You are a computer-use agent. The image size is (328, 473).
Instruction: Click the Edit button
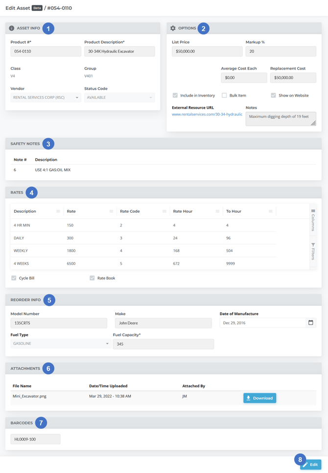click(310, 464)
